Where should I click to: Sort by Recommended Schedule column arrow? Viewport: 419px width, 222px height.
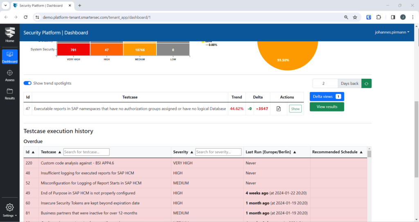click(x=361, y=152)
